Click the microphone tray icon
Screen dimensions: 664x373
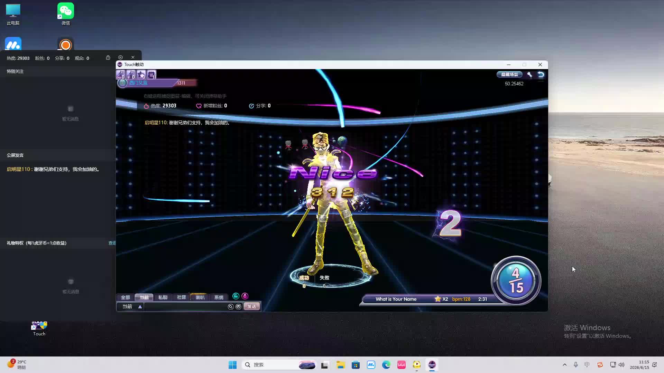[576, 365]
